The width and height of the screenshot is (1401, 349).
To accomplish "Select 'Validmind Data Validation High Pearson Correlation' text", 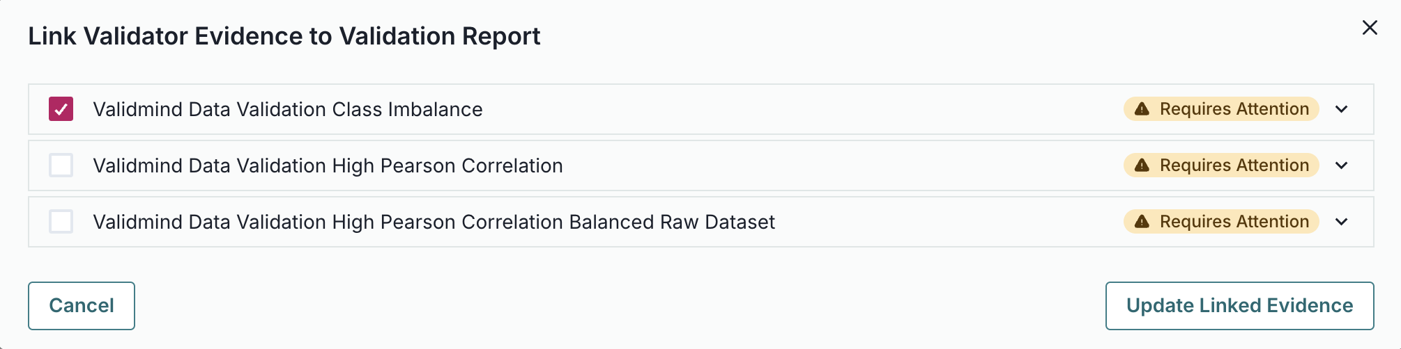I will point(328,165).
